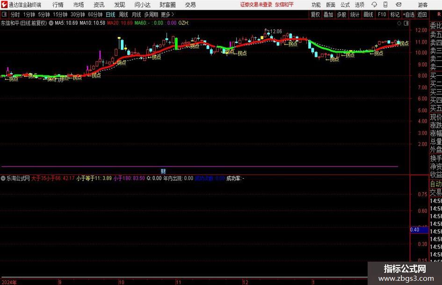The image size is (442, 285).
Task: Switch to the 5分钟 period tab
Action: pyautogui.click(x=44, y=15)
